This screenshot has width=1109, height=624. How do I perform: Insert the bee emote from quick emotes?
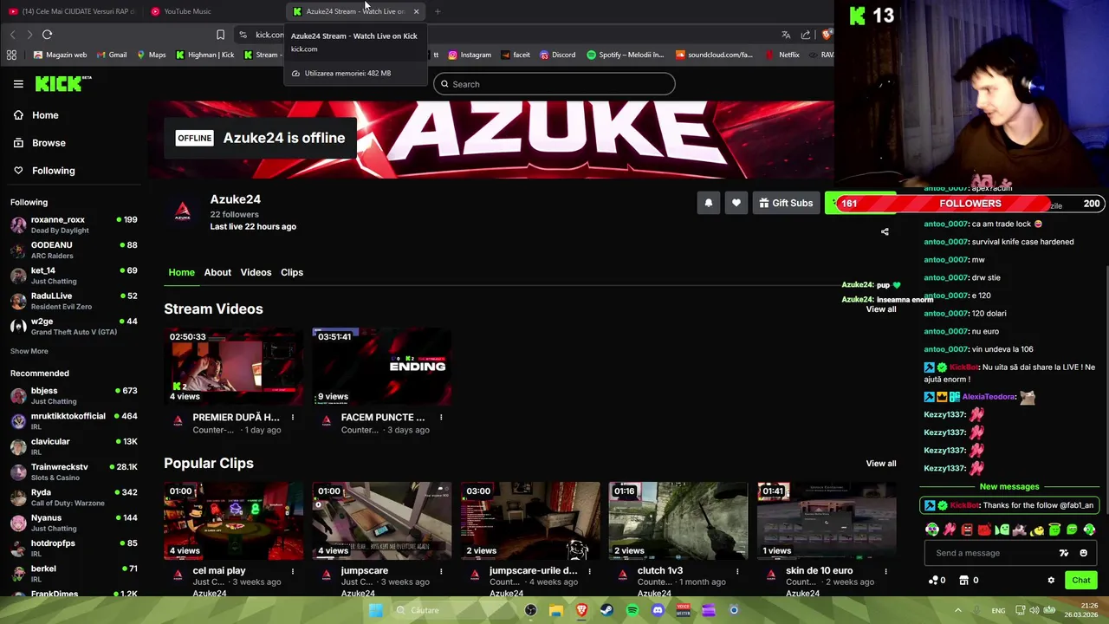point(1037,530)
